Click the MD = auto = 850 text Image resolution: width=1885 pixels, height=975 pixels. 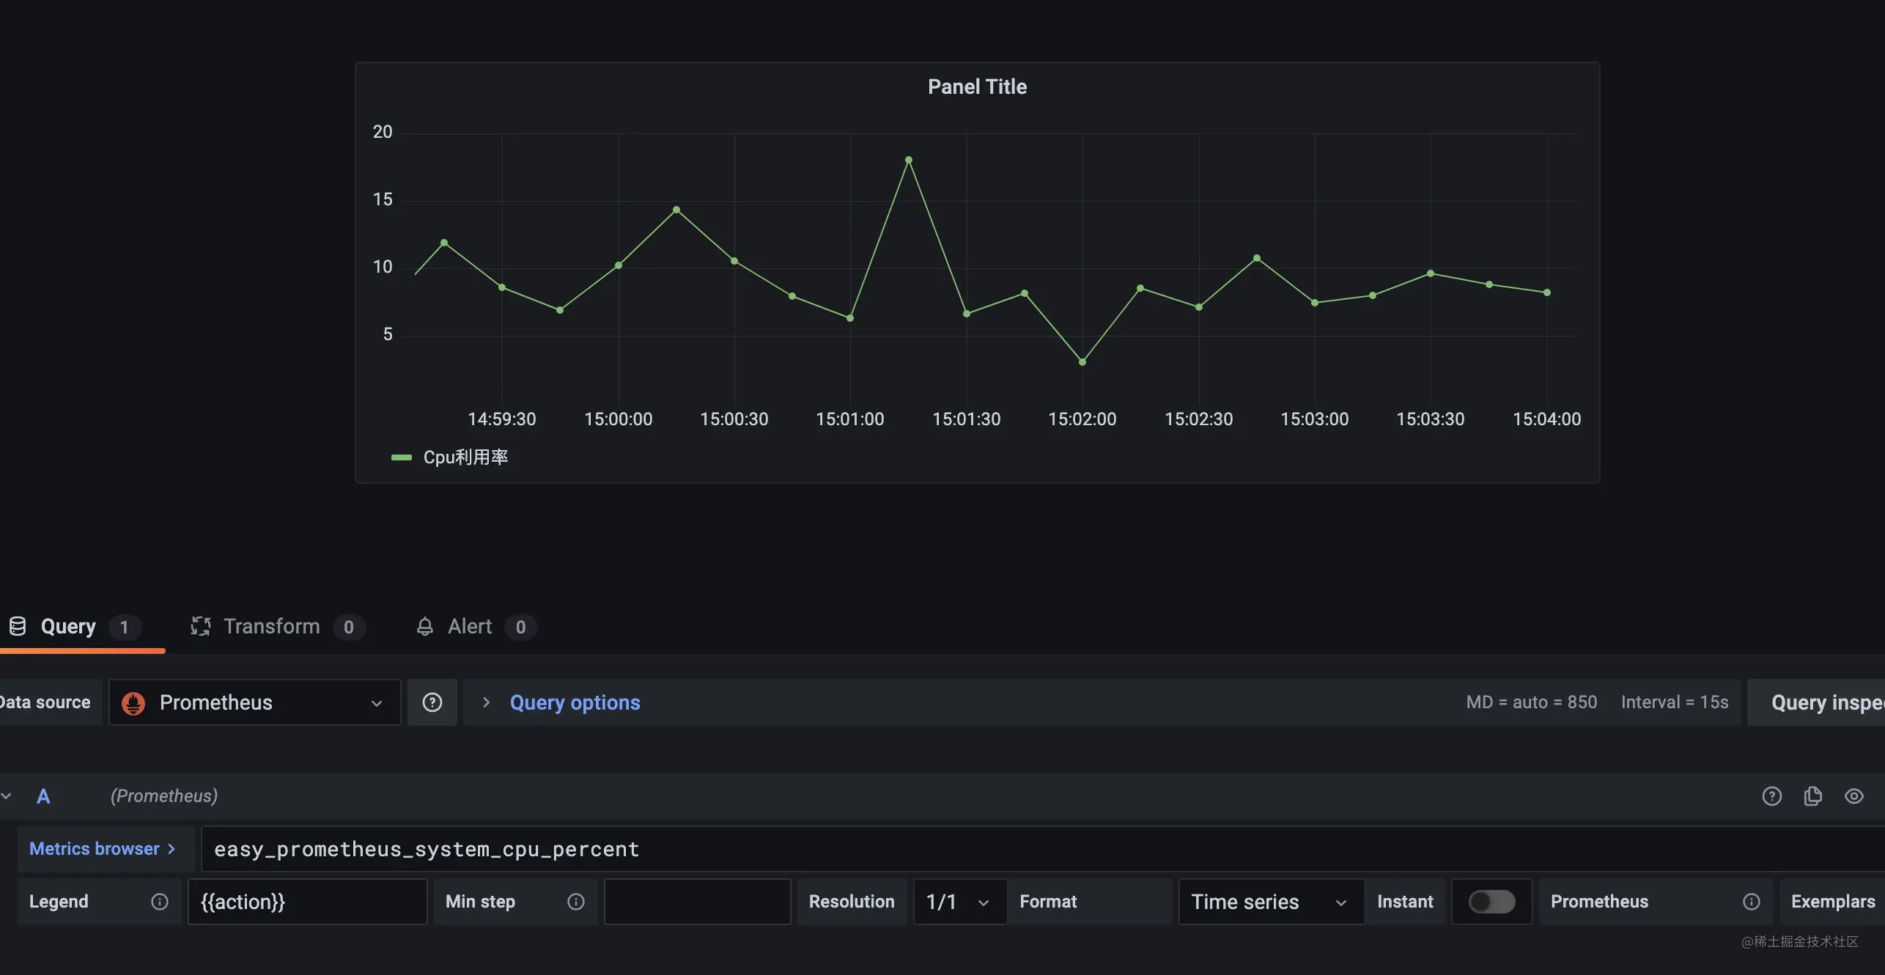[x=1532, y=702]
